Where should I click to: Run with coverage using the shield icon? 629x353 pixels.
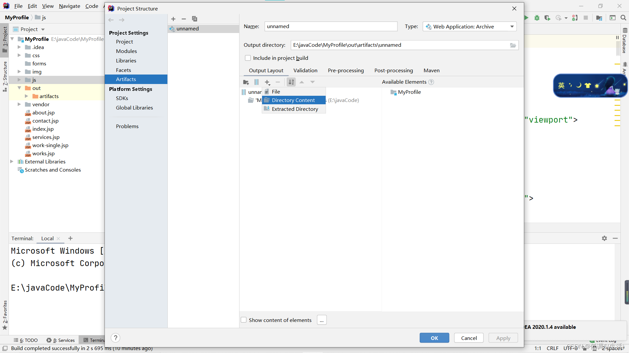point(547,18)
